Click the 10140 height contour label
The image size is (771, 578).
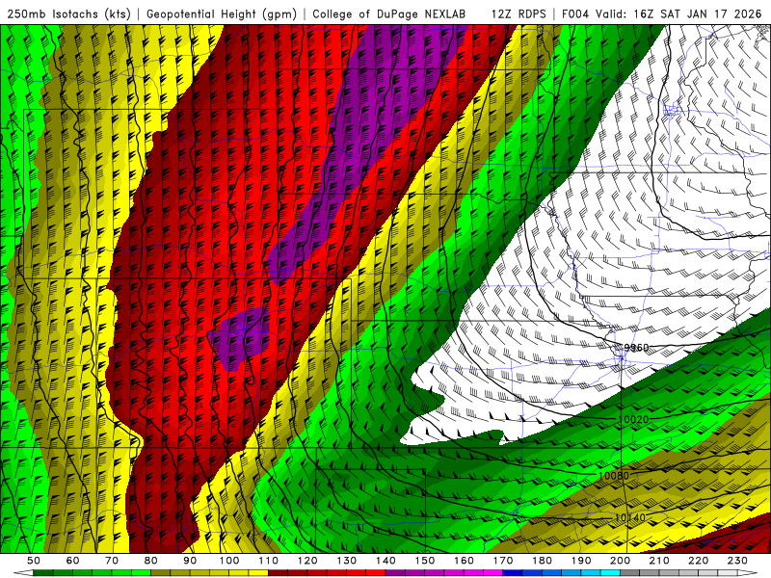tap(630, 517)
